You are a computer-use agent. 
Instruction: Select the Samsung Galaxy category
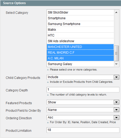[80, 64]
